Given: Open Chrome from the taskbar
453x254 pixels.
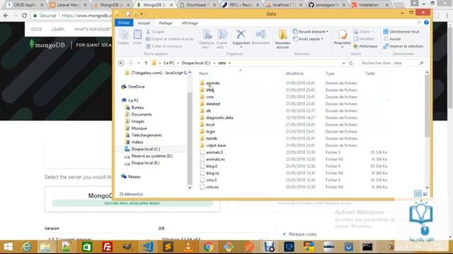Looking at the screenshot, I should point(208,247).
